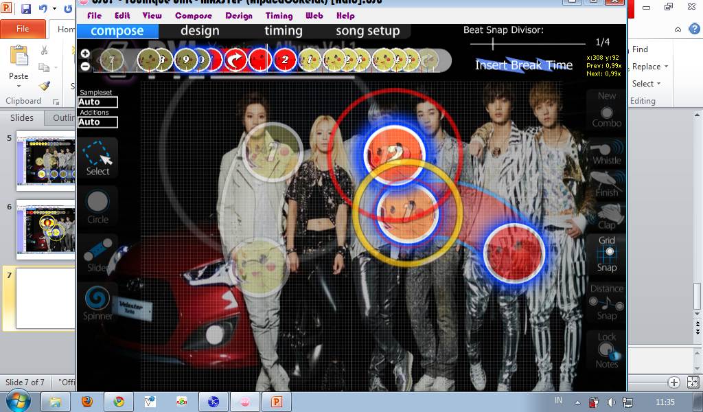Adjust the Beat Snap Divisor slider
The image size is (703, 412).
493,44
